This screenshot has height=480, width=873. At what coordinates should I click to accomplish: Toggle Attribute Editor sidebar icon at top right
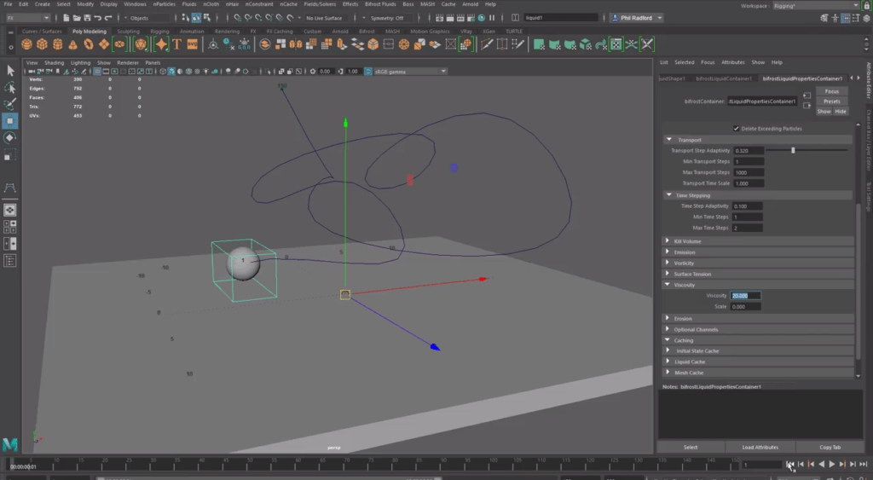(846, 18)
